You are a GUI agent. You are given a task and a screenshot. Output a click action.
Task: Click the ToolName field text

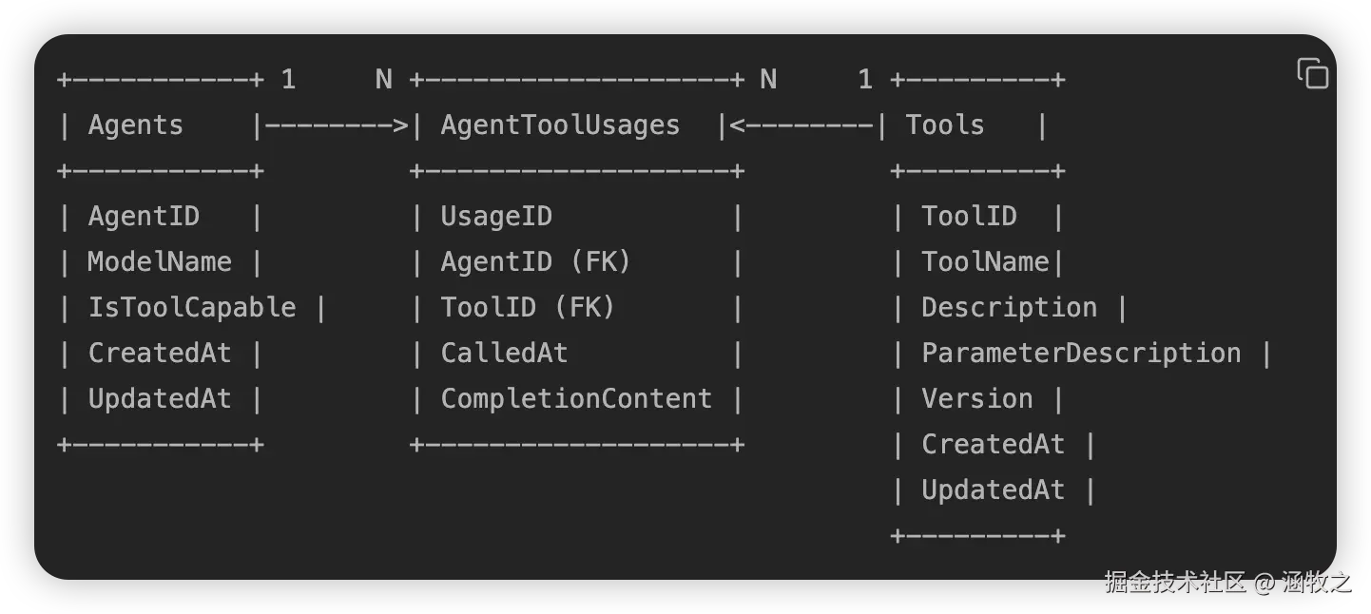pyautogui.click(x=985, y=262)
